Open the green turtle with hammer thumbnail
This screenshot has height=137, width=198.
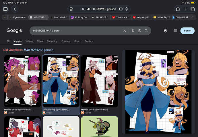tap(100, 126)
